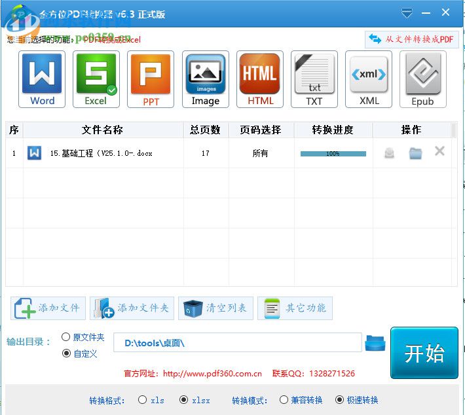Click total pages value 17
The width and height of the screenshot is (465, 415).
tap(205, 153)
